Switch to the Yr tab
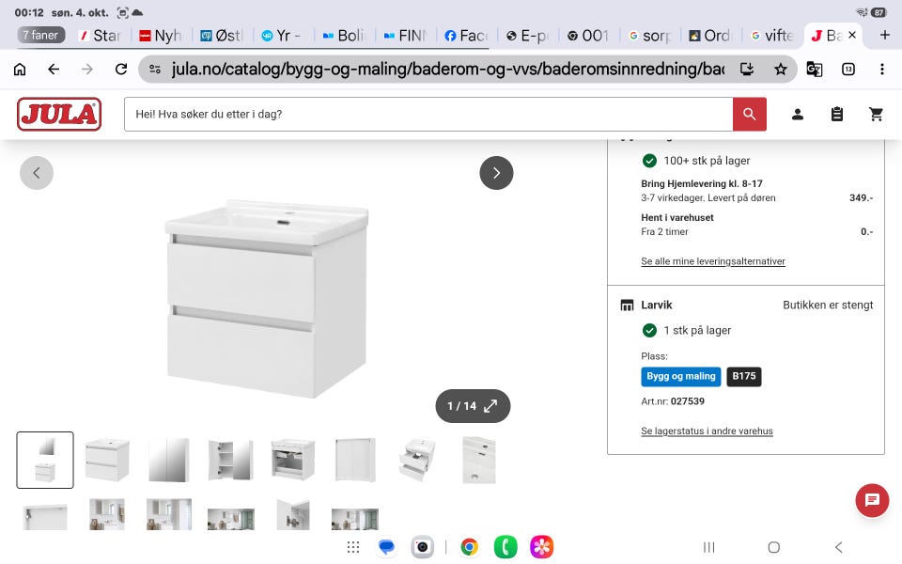 [283, 36]
